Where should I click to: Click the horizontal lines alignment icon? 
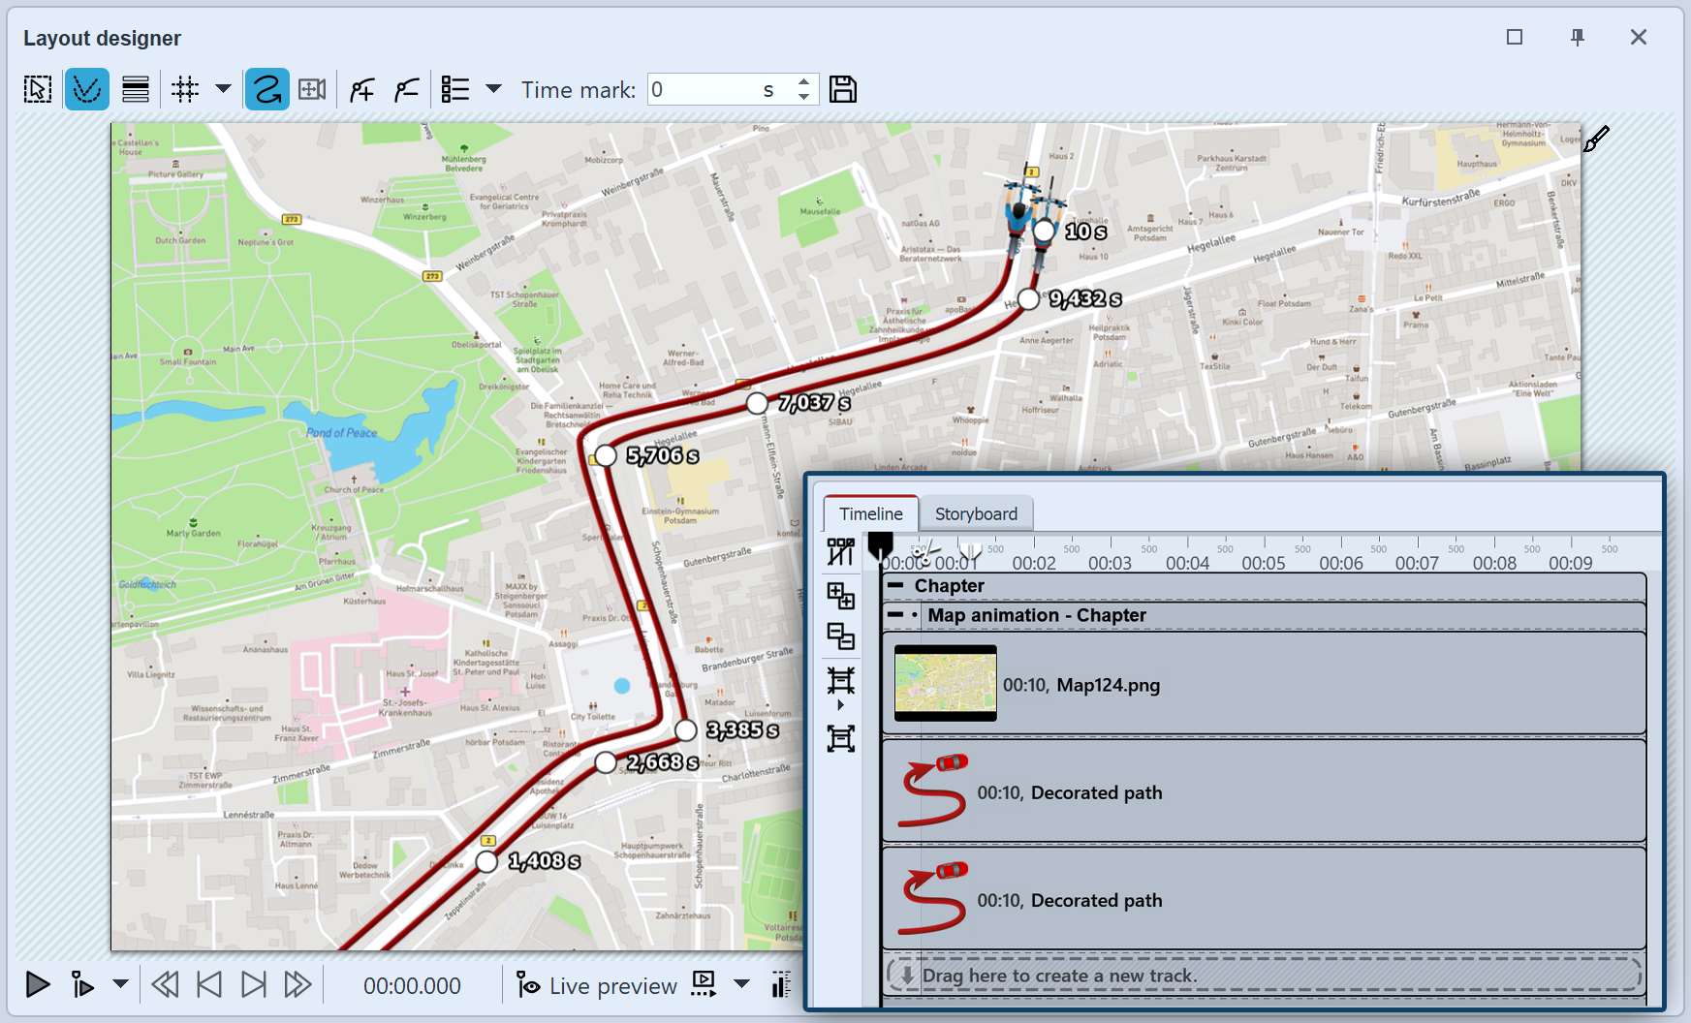[136, 90]
